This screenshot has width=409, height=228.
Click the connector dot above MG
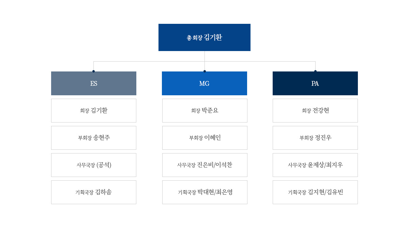[x=204, y=71]
